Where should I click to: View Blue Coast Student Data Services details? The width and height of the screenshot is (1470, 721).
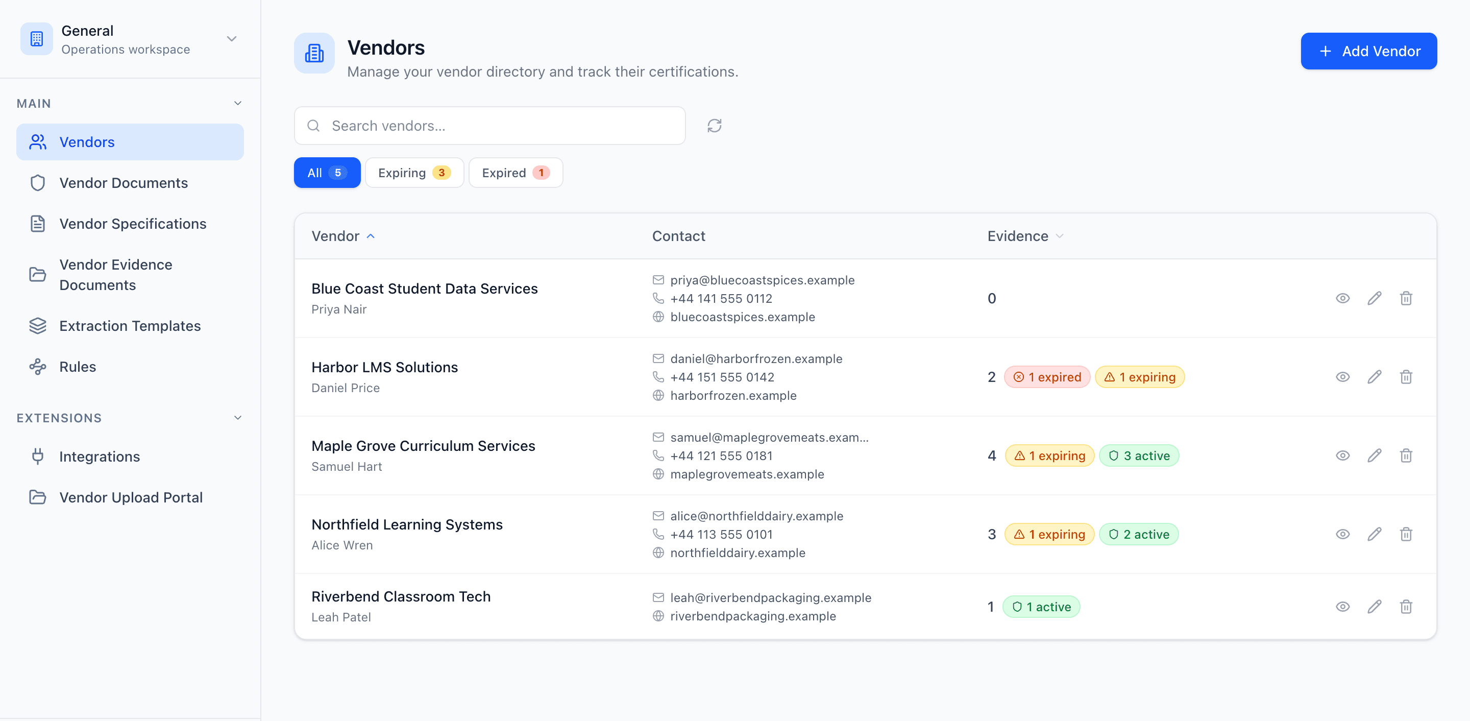1343,298
